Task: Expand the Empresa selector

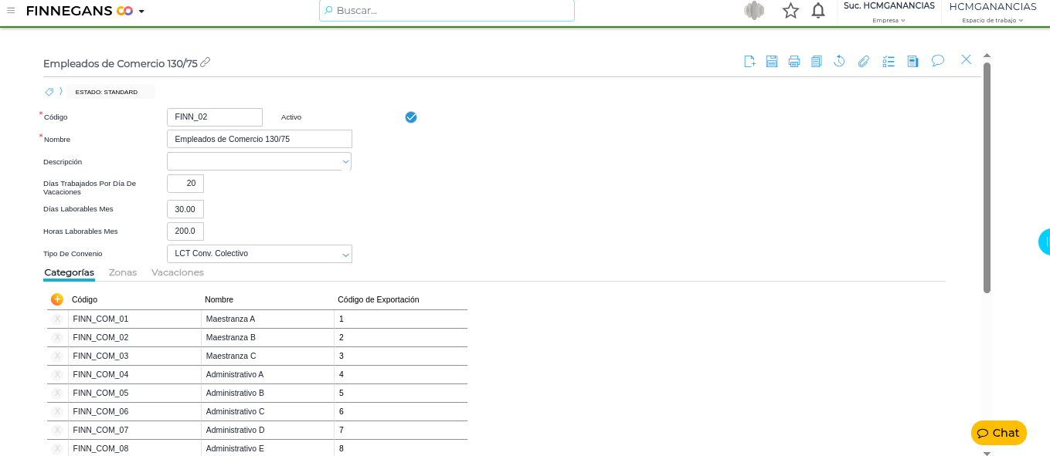Action: pos(889,20)
